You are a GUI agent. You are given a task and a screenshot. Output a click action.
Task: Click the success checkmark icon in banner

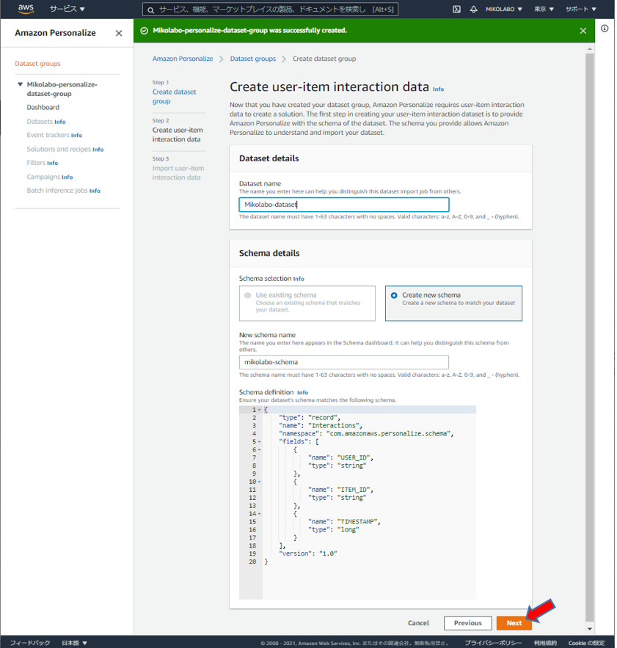[145, 31]
